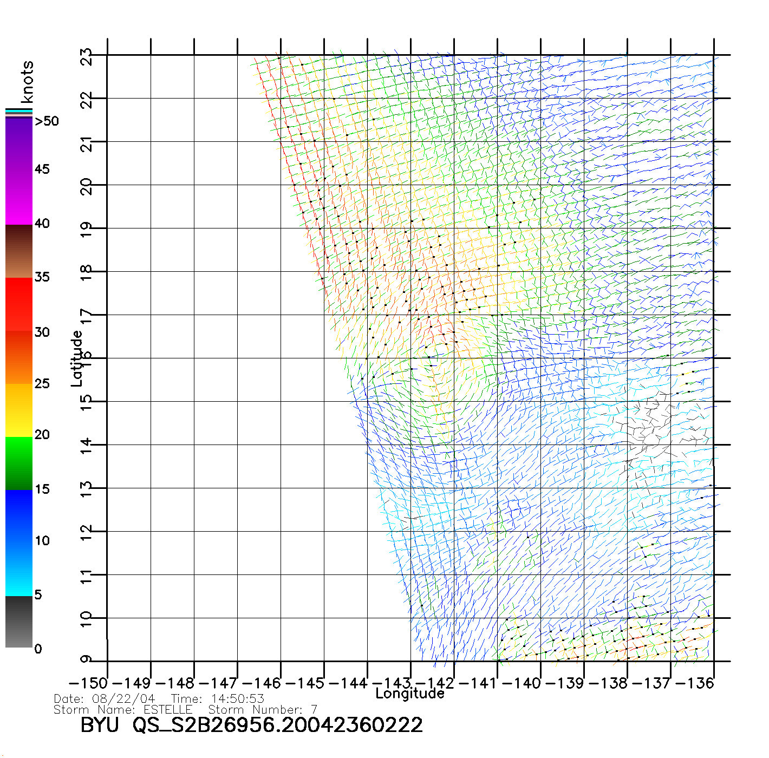Select the latitude 9 tick label
This screenshot has width=769, height=758.
(87, 659)
